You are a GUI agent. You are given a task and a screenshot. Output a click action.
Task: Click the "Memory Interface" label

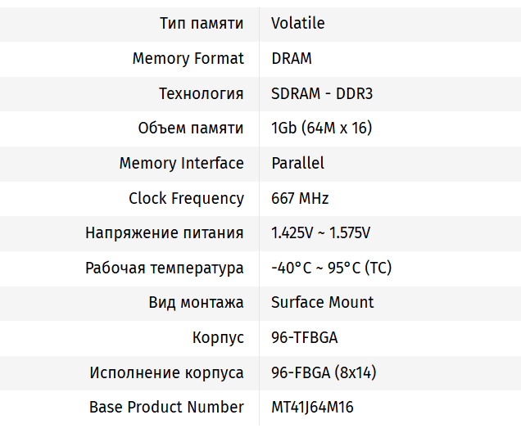(181, 163)
